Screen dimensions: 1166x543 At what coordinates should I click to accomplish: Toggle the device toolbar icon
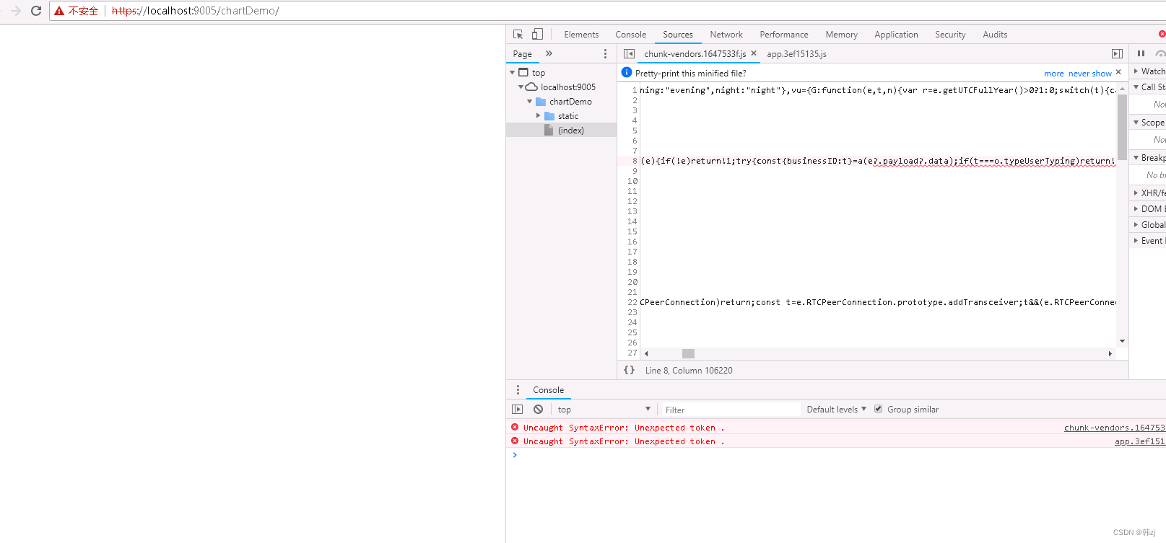[x=537, y=35]
